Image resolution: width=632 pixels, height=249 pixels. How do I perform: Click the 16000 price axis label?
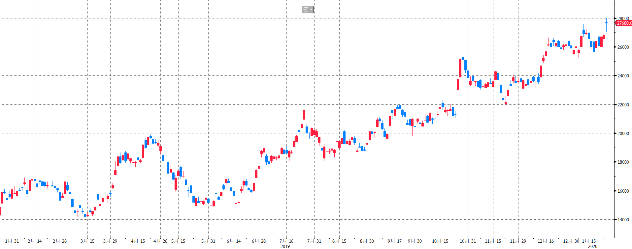pos(623,191)
